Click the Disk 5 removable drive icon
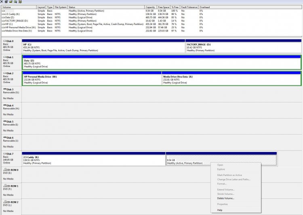Viewport: 303px width, 215px height. (x=5, y=121)
